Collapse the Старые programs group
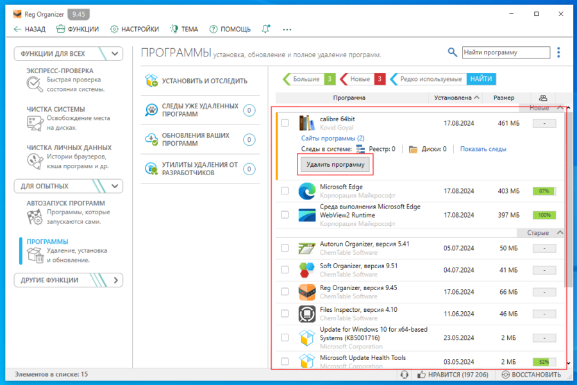This screenshot has width=577, height=385. tap(560, 233)
